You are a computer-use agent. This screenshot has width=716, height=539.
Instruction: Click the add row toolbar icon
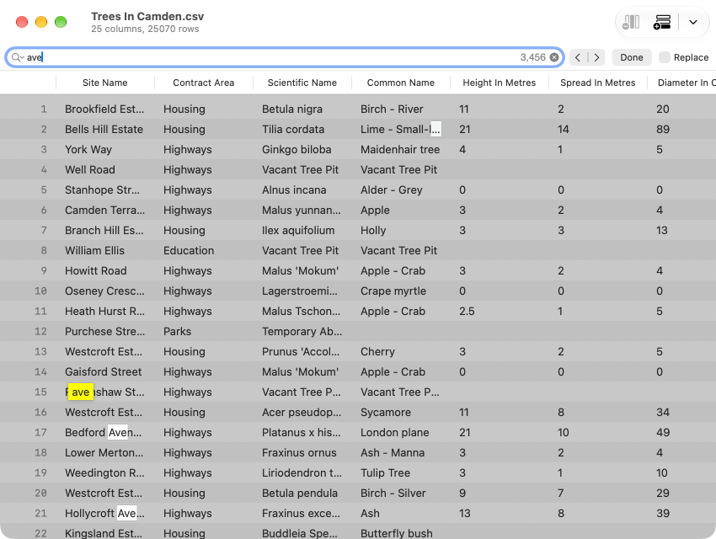[x=661, y=22]
